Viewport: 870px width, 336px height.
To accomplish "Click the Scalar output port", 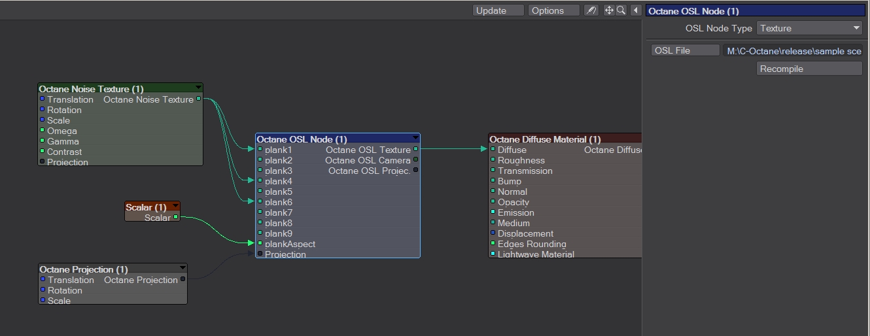I will 175,218.
